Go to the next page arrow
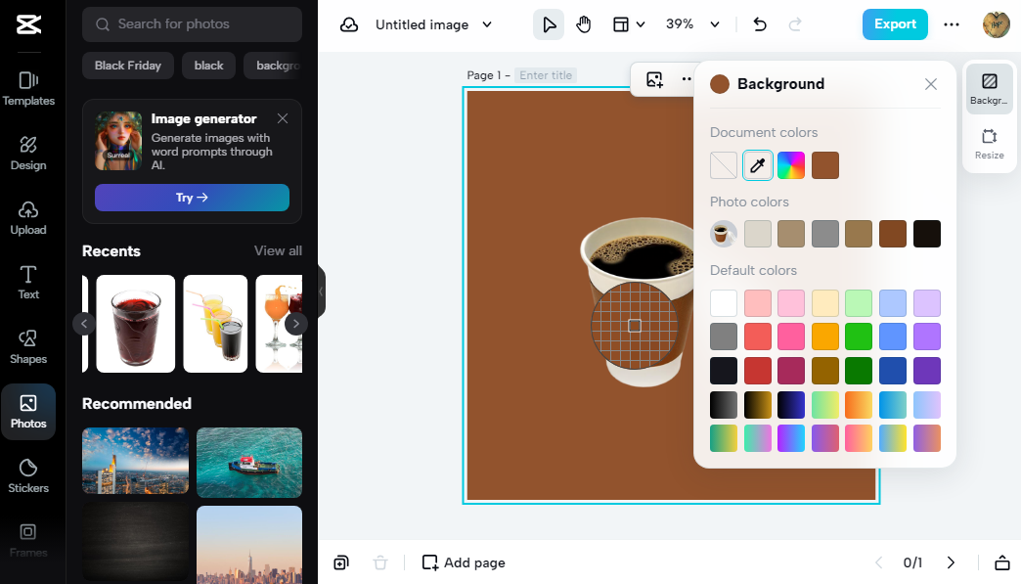 [x=951, y=562]
